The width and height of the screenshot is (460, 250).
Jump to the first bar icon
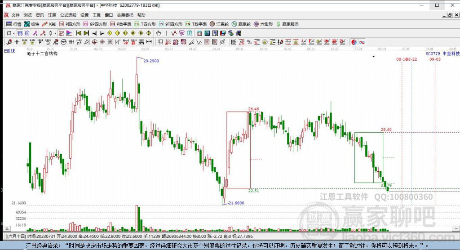[x=78, y=33]
